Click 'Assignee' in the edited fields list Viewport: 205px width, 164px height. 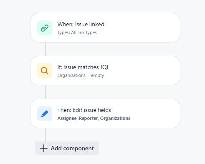point(67,118)
